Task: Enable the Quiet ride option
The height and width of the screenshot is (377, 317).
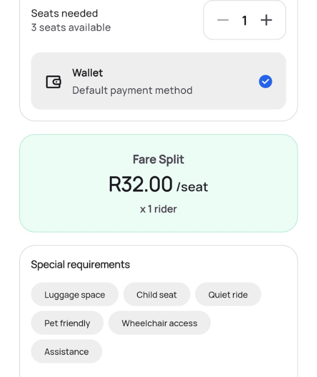Action: [228, 294]
